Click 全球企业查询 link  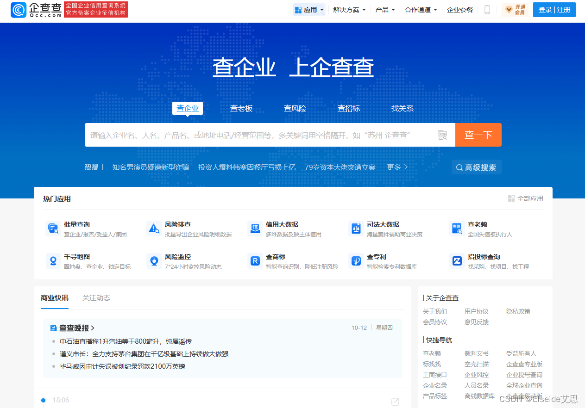click(x=524, y=385)
